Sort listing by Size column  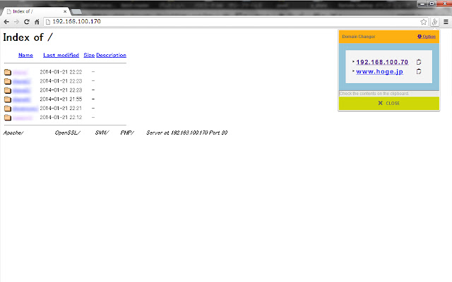coord(89,55)
